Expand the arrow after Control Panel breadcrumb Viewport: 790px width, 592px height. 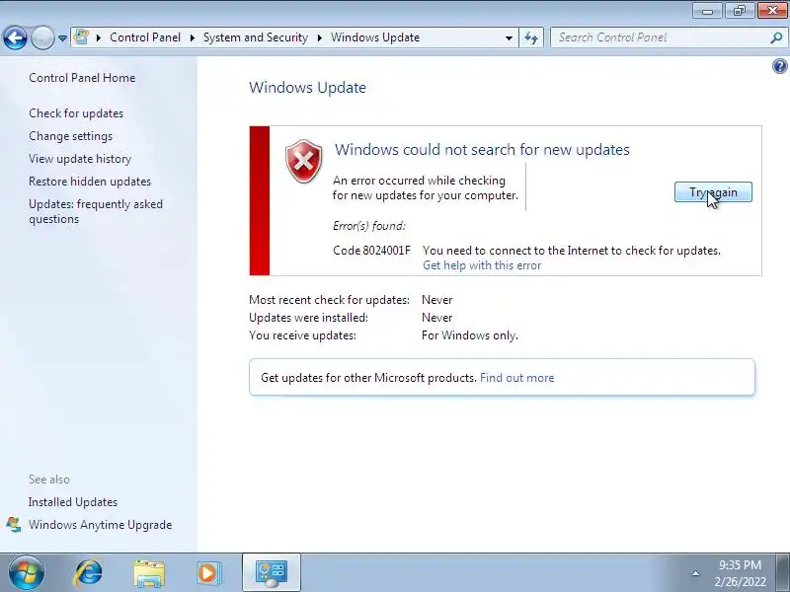[x=192, y=37]
